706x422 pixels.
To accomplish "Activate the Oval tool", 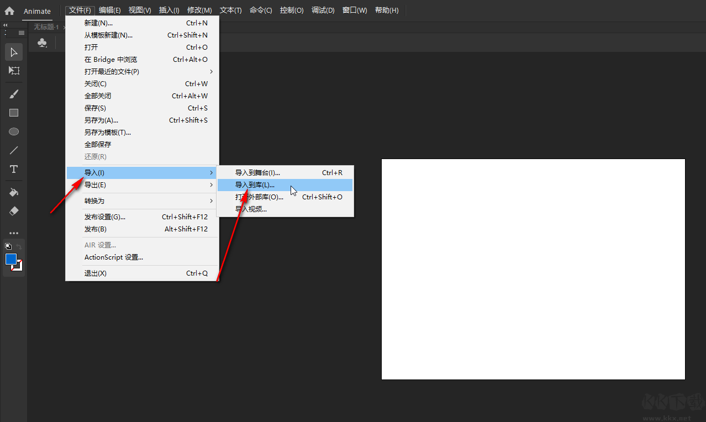I will tap(13, 131).
